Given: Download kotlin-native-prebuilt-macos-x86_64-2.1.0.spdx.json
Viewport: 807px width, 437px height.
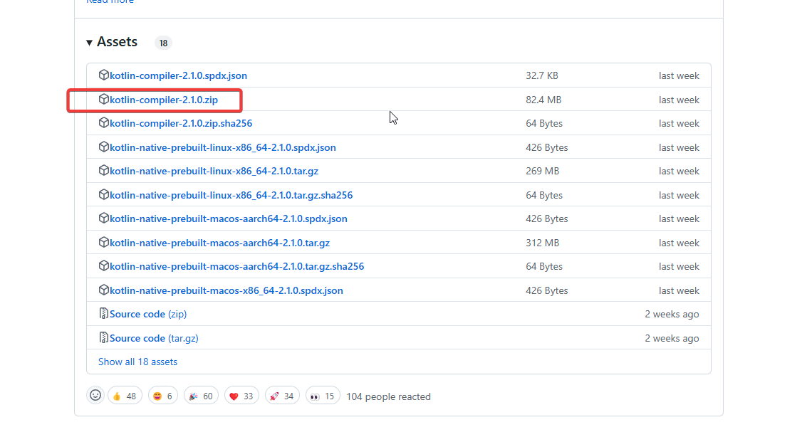Looking at the screenshot, I should tap(226, 290).
